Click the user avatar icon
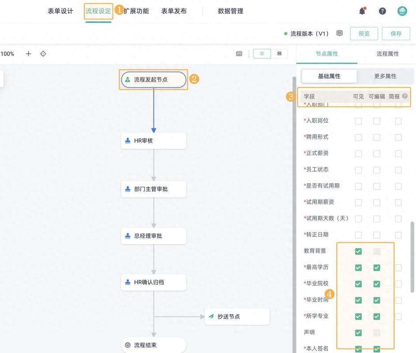Screen dimensions: 416x353 (x=402, y=10)
